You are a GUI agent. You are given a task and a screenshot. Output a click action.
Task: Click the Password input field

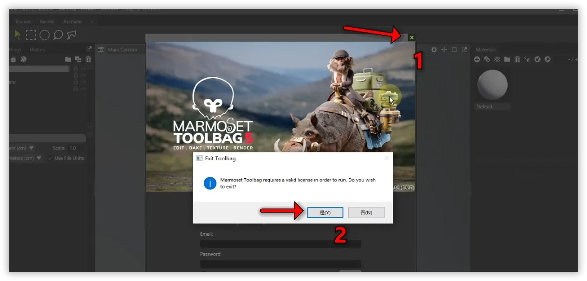point(280,264)
